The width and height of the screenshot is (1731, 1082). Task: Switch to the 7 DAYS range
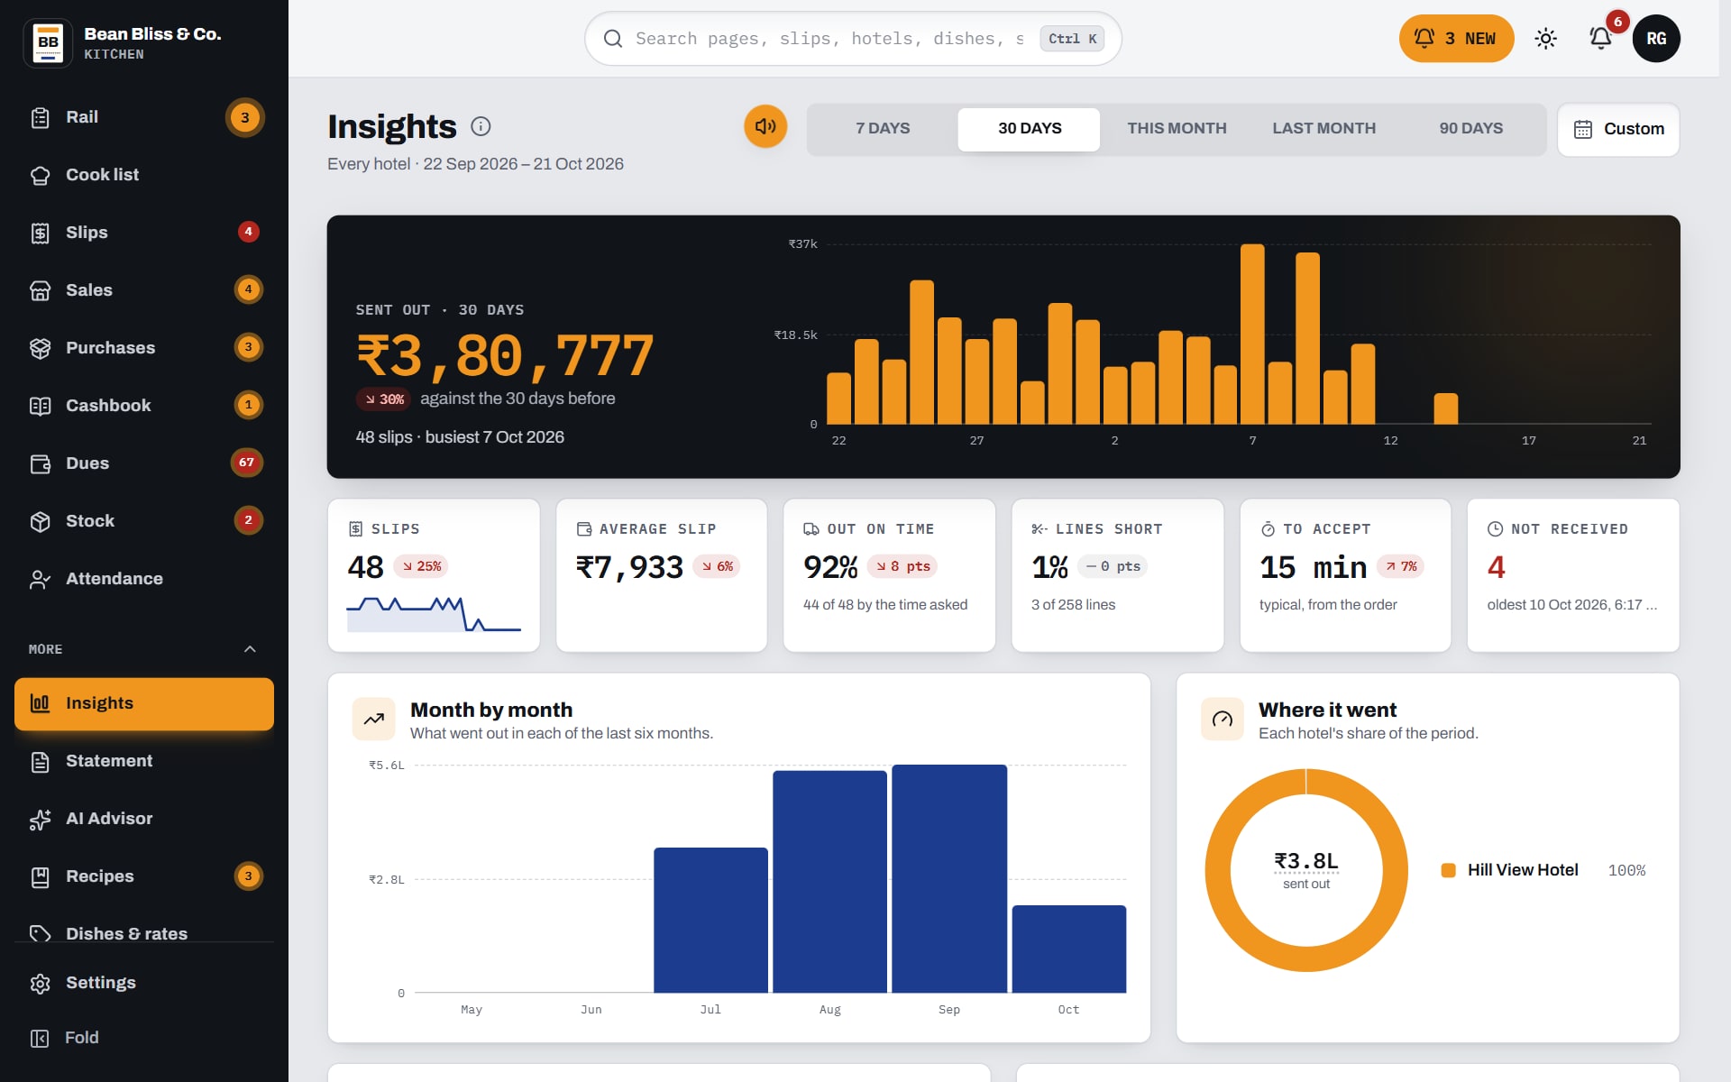click(x=883, y=129)
